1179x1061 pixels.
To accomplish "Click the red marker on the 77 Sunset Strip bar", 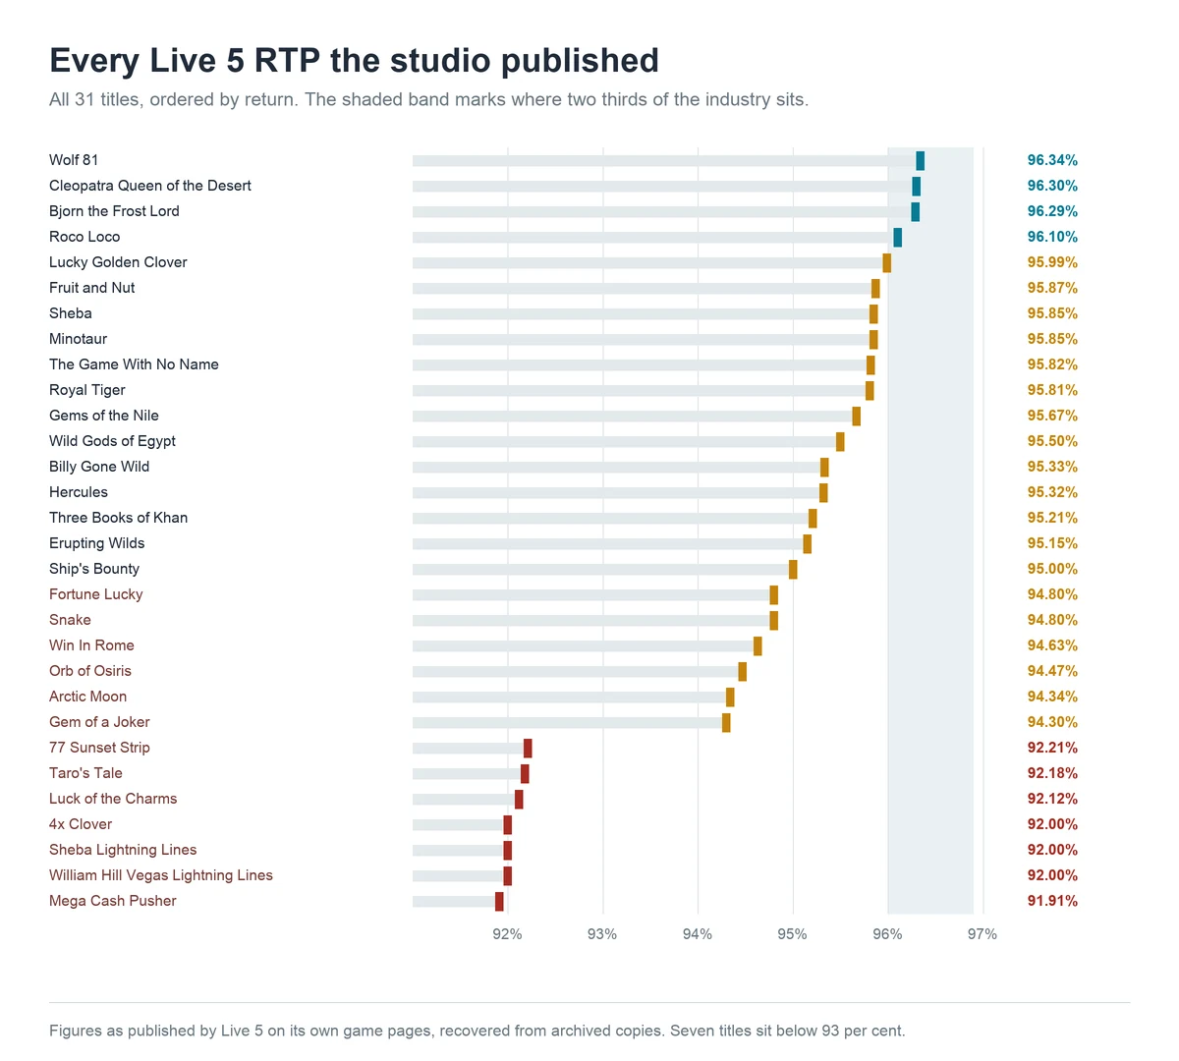I will pos(528,749).
